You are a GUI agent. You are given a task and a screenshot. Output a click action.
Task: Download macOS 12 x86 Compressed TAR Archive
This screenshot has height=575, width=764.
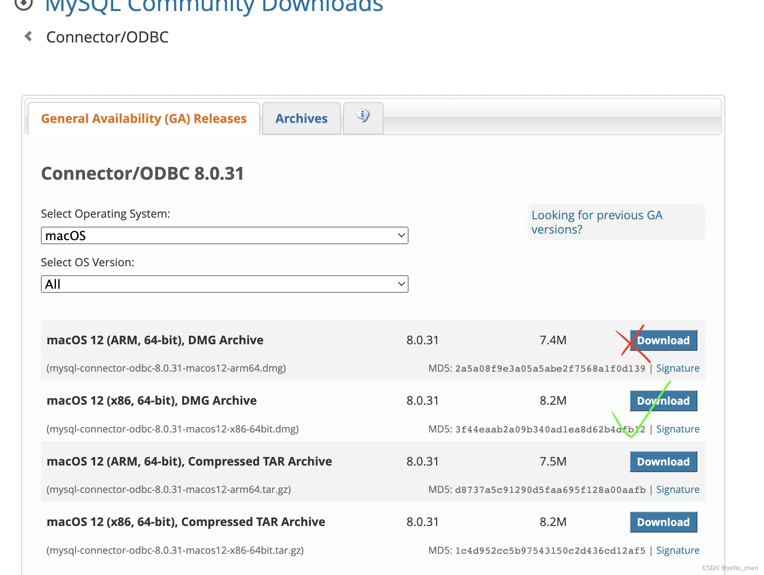(x=663, y=522)
